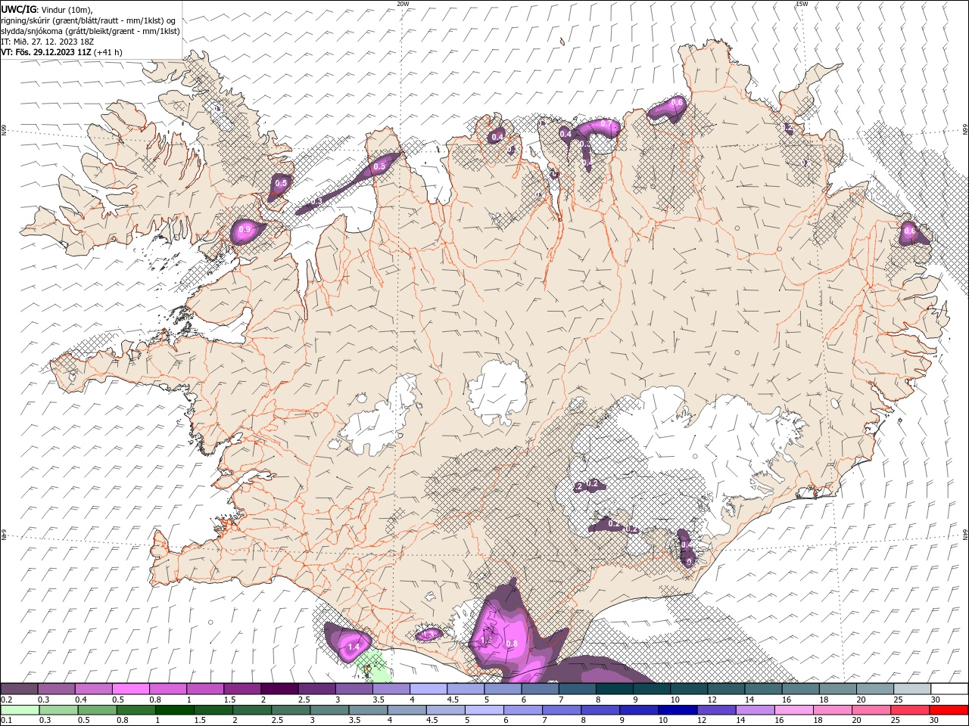The width and height of the screenshot is (969, 726).
Task: Click the 'VT: Fös. 29.12.2023 11Z (+41 h)' line
Action: coord(62,52)
